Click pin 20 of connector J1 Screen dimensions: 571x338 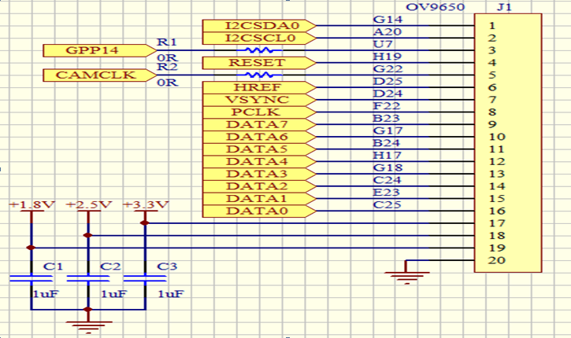497,261
